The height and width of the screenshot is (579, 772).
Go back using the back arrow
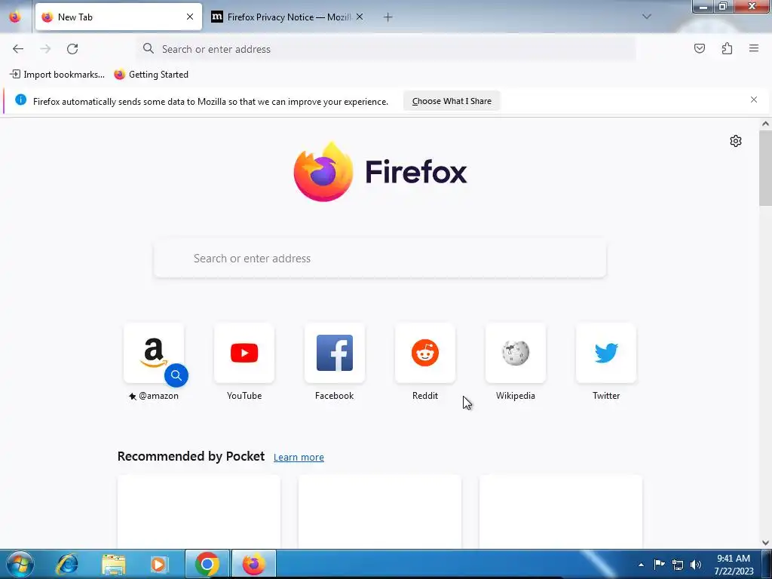pyautogui.click(x=18, y=49)
